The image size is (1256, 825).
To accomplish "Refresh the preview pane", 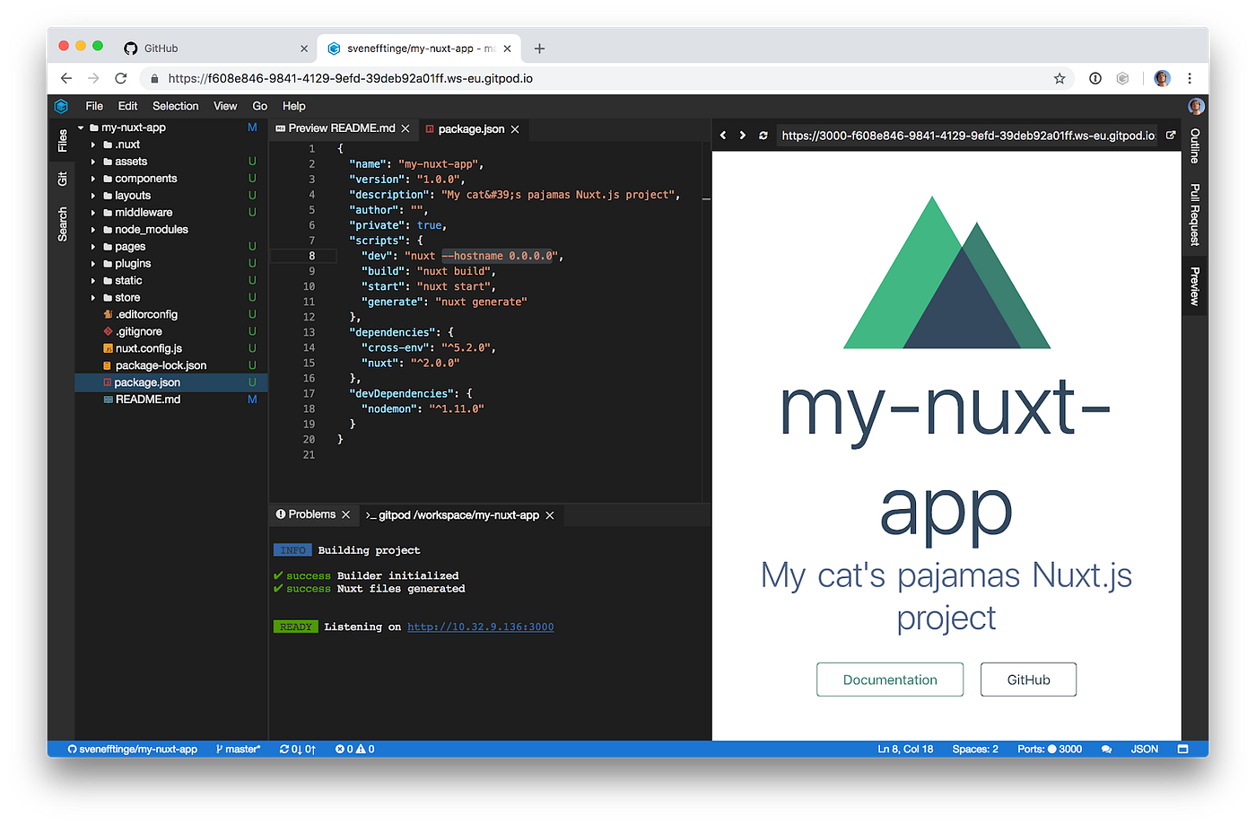I will 763,135.
